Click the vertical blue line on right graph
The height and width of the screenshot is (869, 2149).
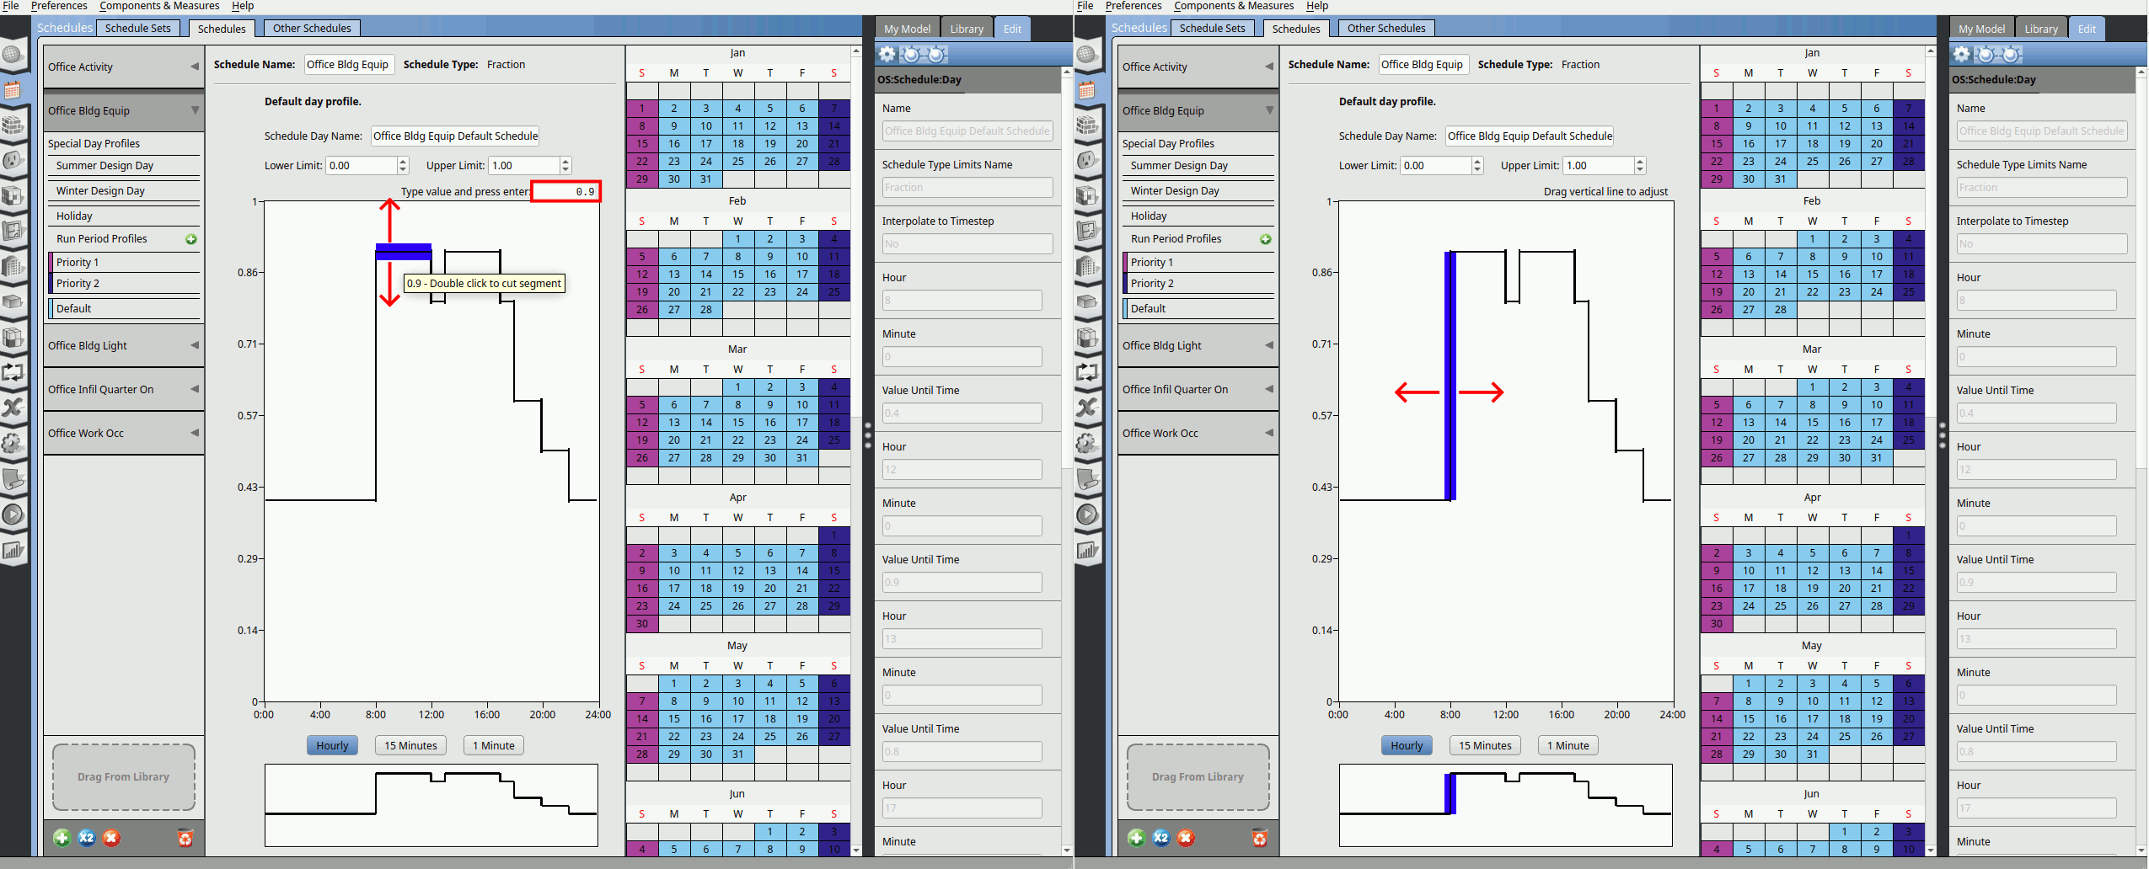click(x=1450, y=375)
